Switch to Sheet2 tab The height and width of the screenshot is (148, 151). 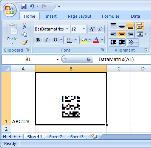tap(55, 137)
